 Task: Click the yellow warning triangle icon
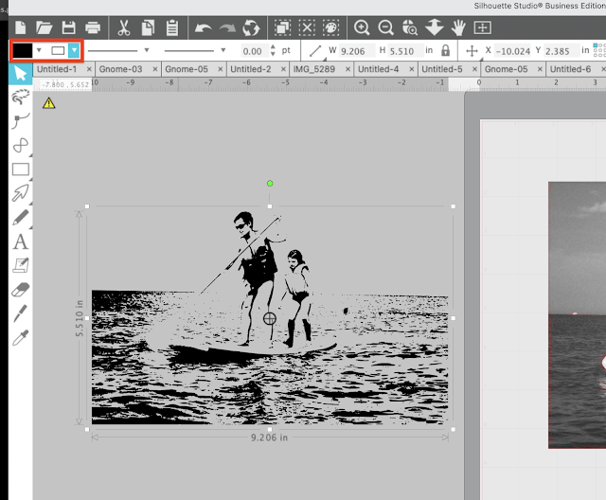click(x=49, y=103)
